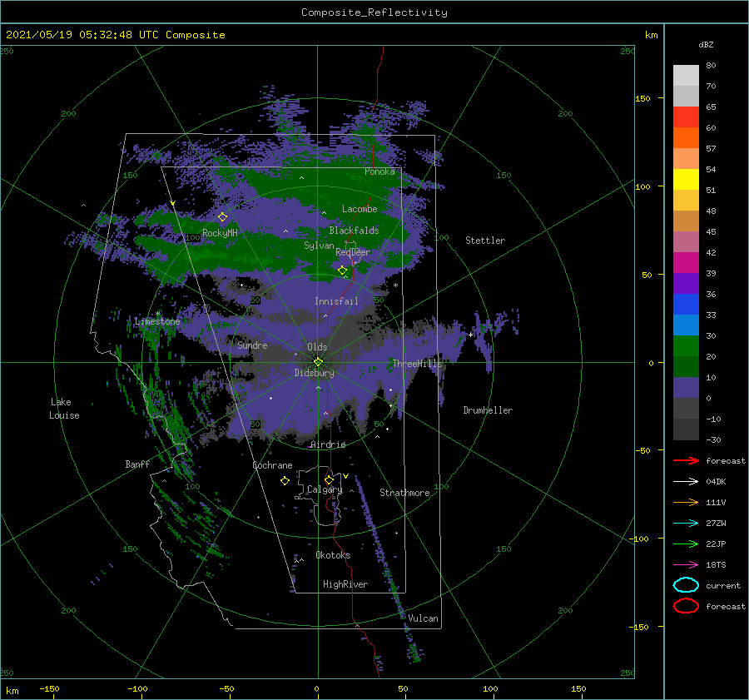
Task: Select the cyan 27ZW arrow icon
Action: click(x=686, y=524)
